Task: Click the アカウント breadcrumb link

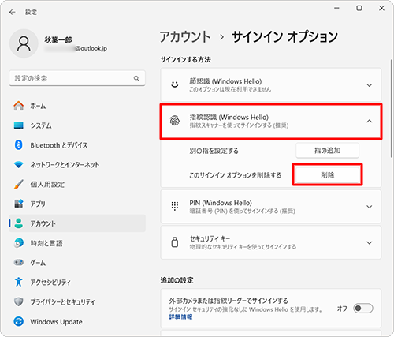Action: [185, 36]
